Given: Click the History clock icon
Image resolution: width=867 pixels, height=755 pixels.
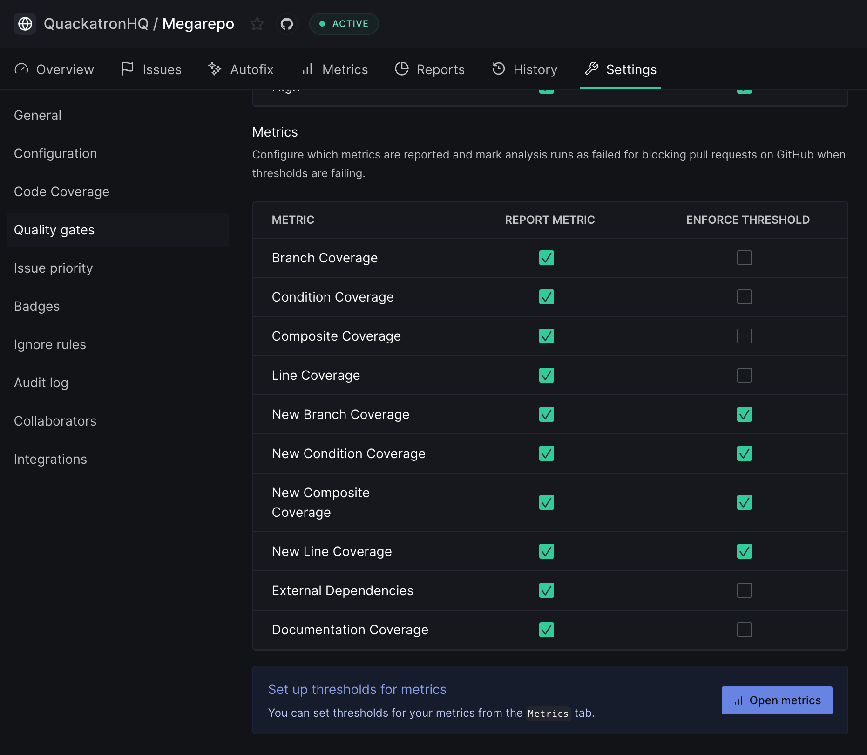Looking at the screenshot, I should coord(498,69).
